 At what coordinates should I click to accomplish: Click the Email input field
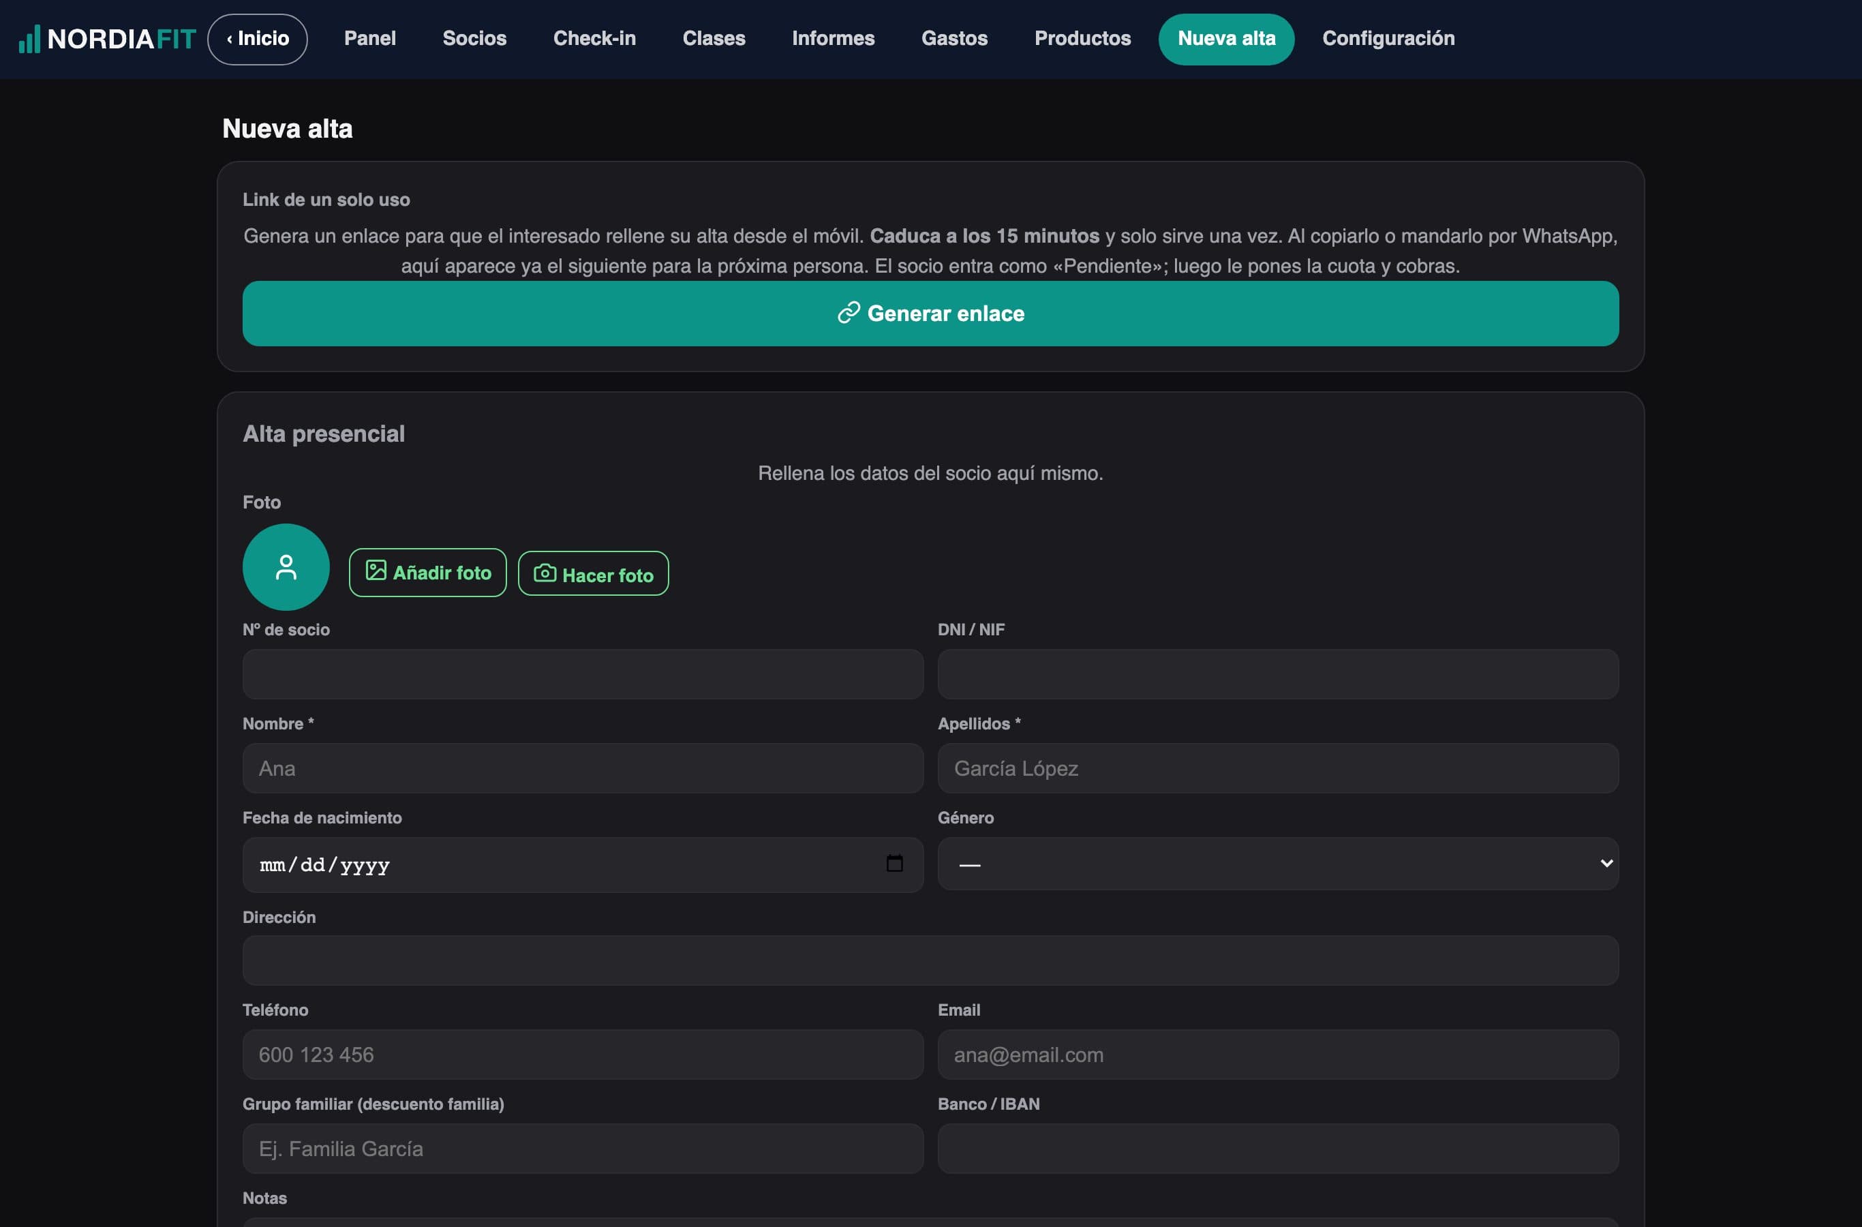point(1278,1055)
